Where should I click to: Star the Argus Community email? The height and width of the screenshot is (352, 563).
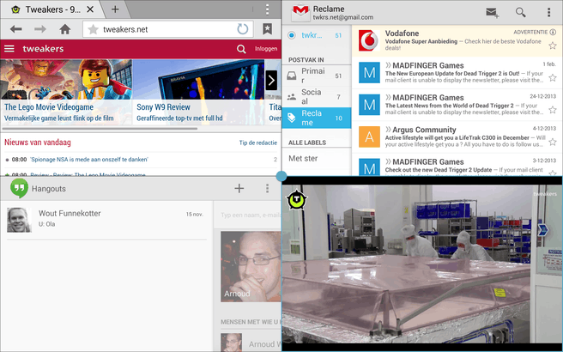coord(553,142)
